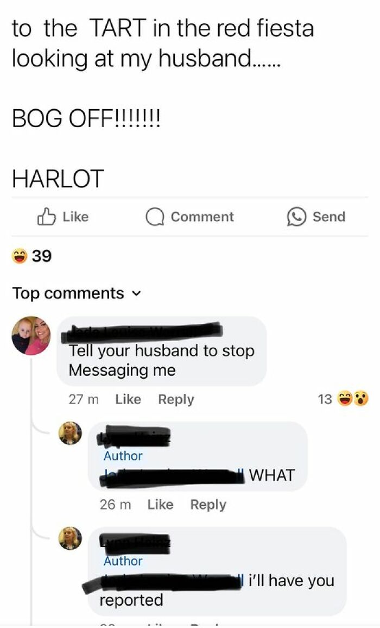Reply to the 'WHAT' comment

coord(208,505)
